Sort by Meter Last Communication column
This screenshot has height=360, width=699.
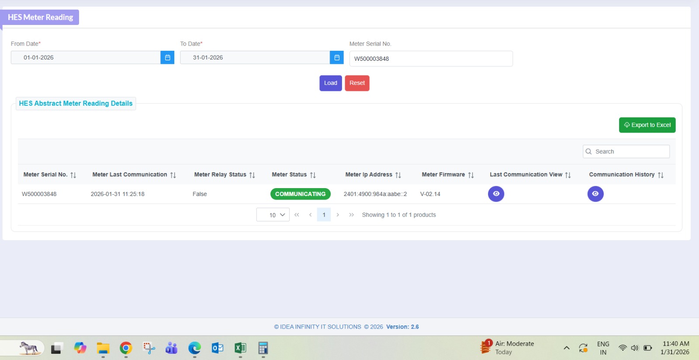click(x=173, y=175)
